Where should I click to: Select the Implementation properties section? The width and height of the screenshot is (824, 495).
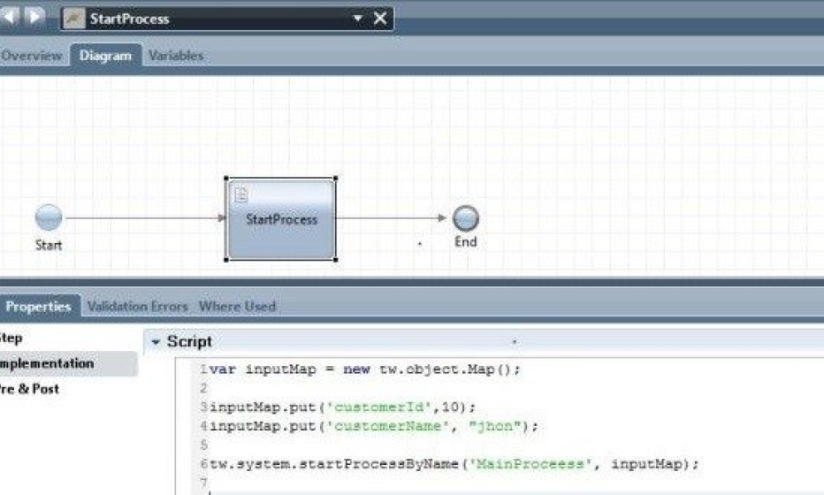point(47,363)
